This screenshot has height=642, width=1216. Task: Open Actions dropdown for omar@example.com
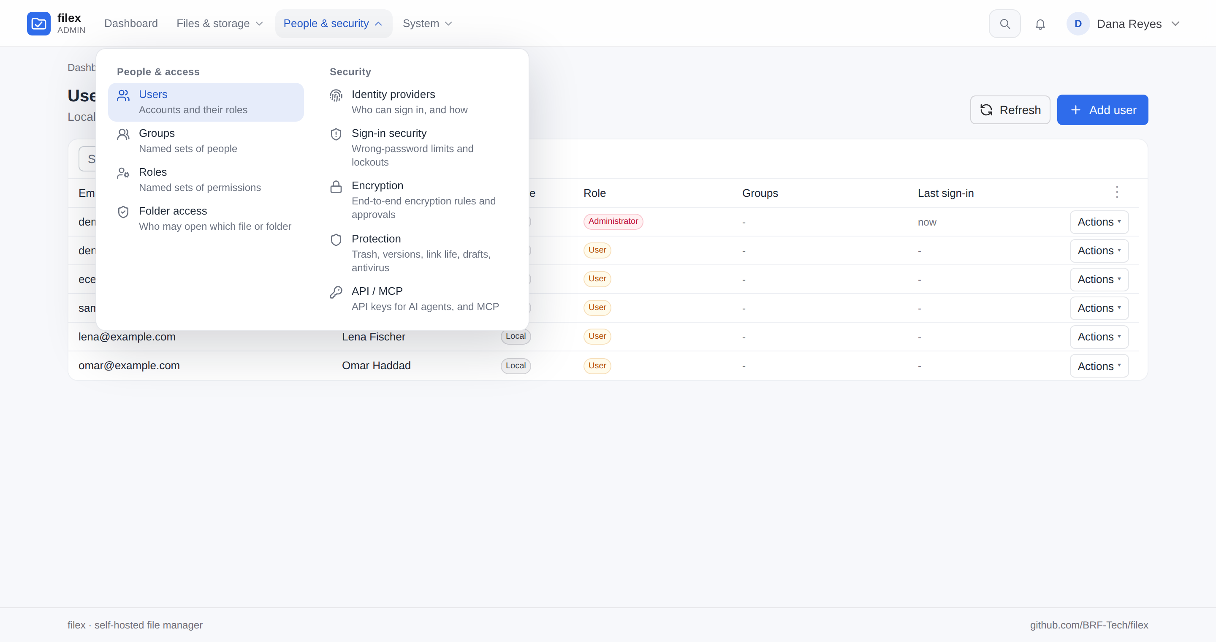pyautogui.click(x=1099, y=366)
